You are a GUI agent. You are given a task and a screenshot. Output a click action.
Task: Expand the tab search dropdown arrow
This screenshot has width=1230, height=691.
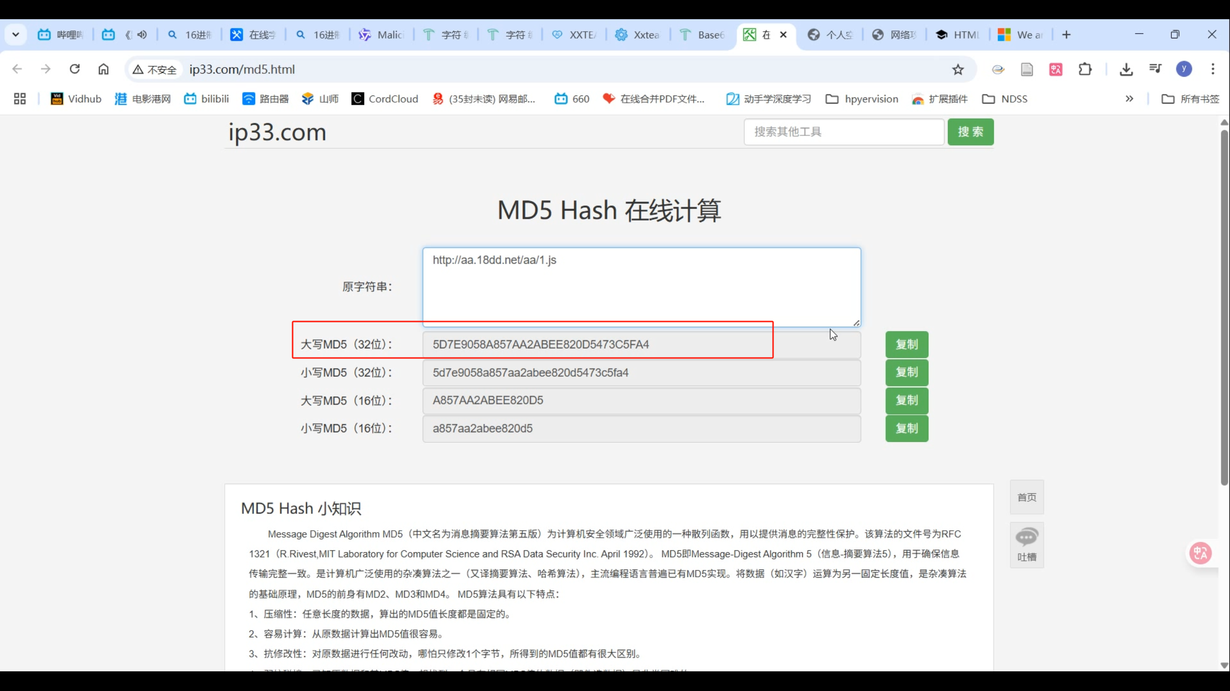pos(15,35)
